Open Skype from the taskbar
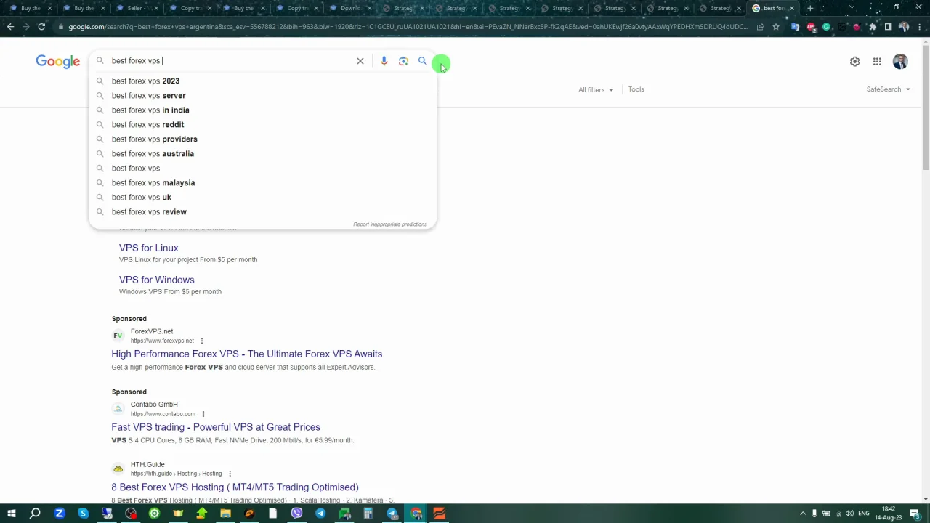930x523 pixels. point(83,514)
